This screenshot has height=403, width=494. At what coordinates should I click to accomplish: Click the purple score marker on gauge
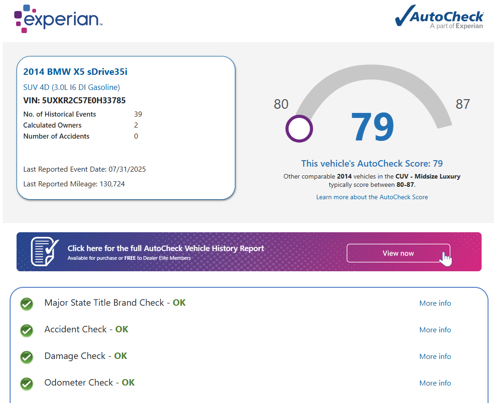coord(299,129)
